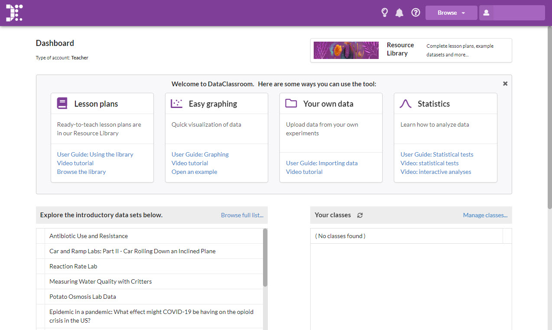
Task: Open the user account menu
Action: (x=512, y=13)
